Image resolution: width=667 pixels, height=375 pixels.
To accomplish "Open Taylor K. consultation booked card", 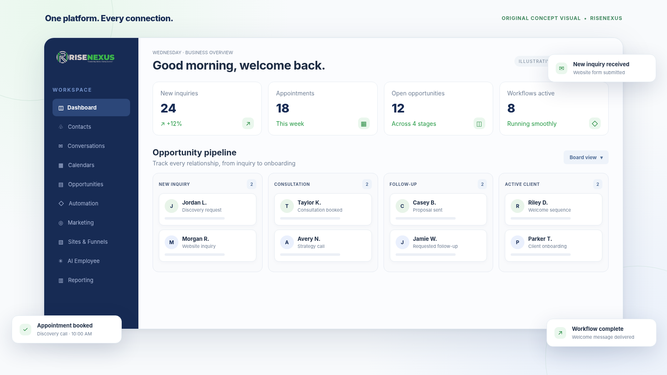I will coord(323,209).
